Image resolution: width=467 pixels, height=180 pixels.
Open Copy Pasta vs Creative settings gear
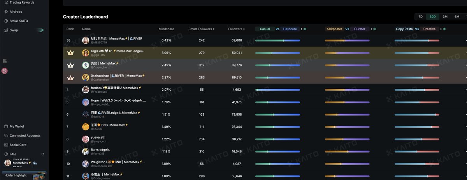(x=444, y=29)
